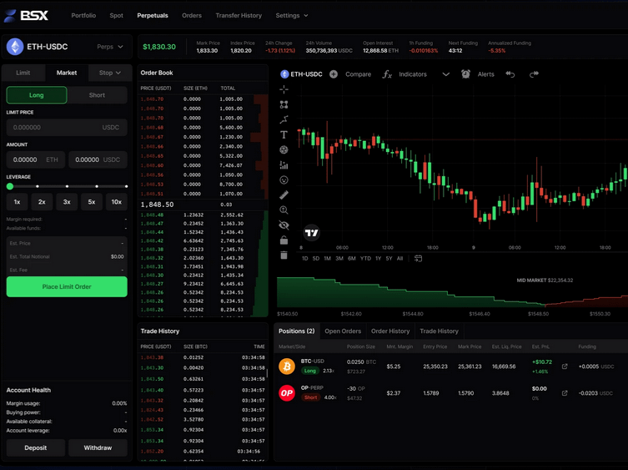The height and width of the screenshot is (470, 628).
Task: Focus the Limit Price USDC input field
Action: [x=67, y=127]
